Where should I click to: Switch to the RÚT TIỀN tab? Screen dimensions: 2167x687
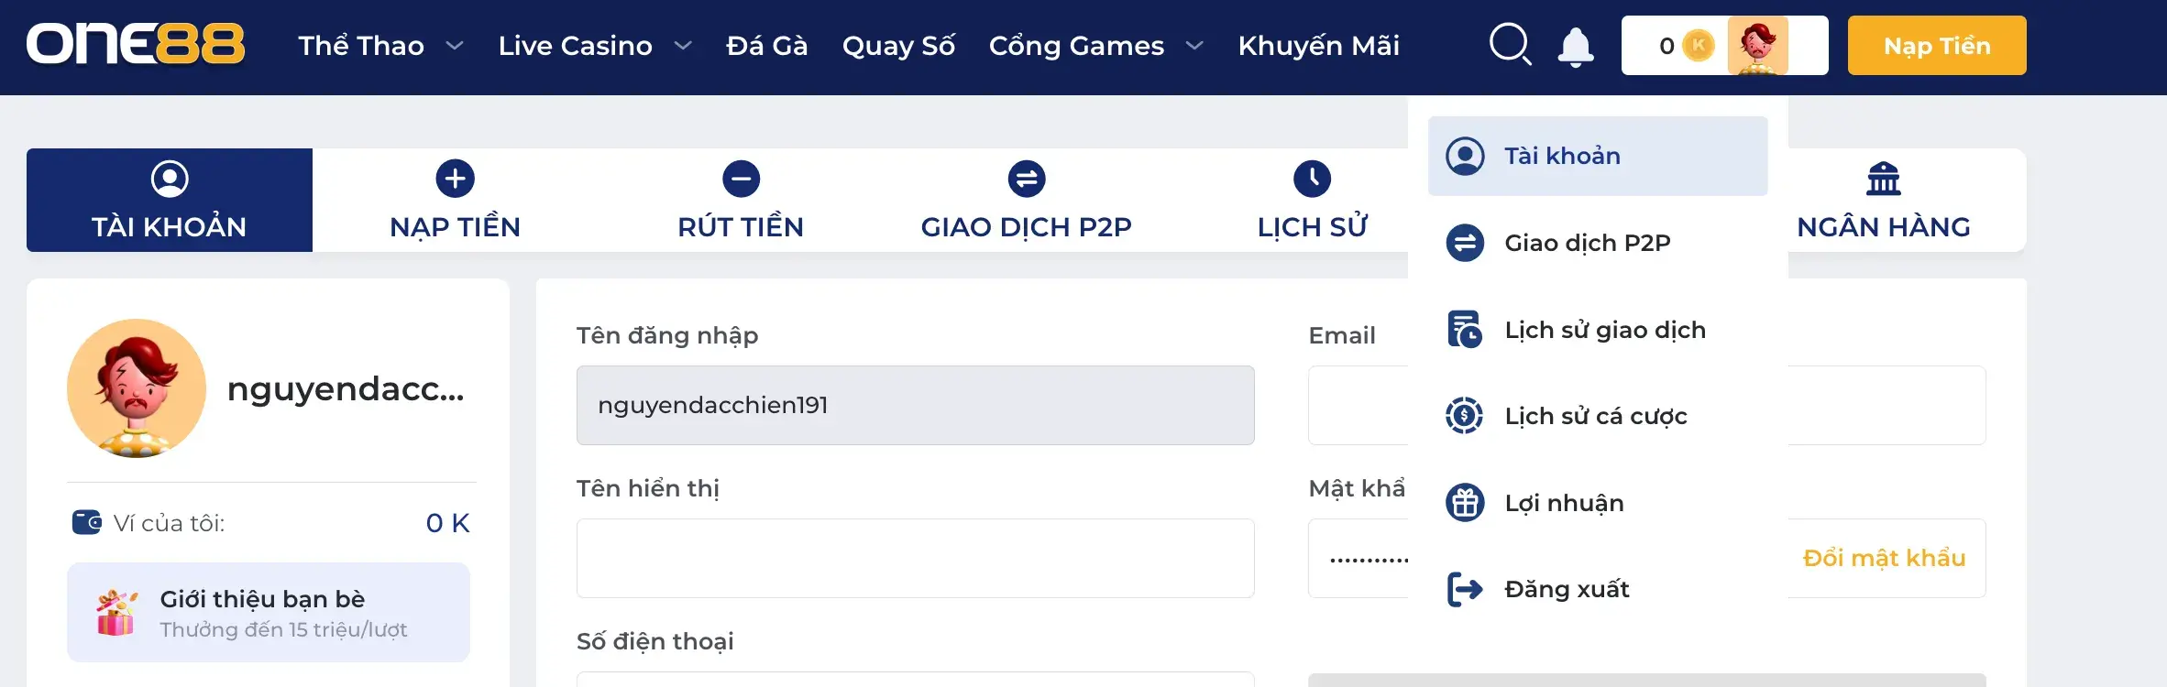point(741,200)
